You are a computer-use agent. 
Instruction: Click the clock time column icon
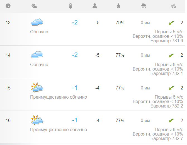pyautogui.click(x=8, y=6)
